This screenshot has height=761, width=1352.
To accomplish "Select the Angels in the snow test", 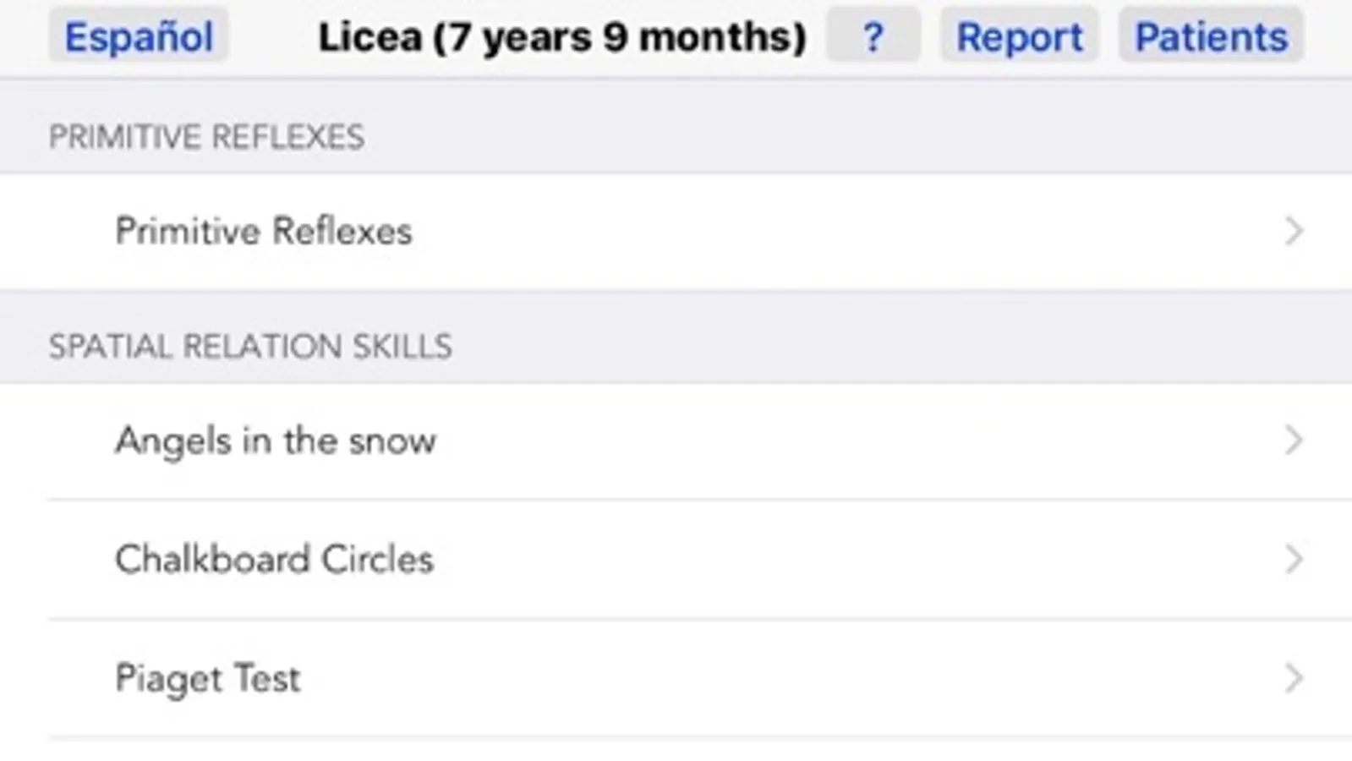I will [x=276, y=441].
